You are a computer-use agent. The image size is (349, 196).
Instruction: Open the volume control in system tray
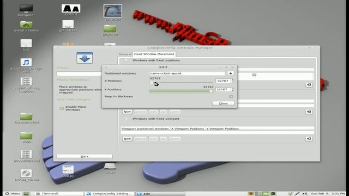(305, 194)
